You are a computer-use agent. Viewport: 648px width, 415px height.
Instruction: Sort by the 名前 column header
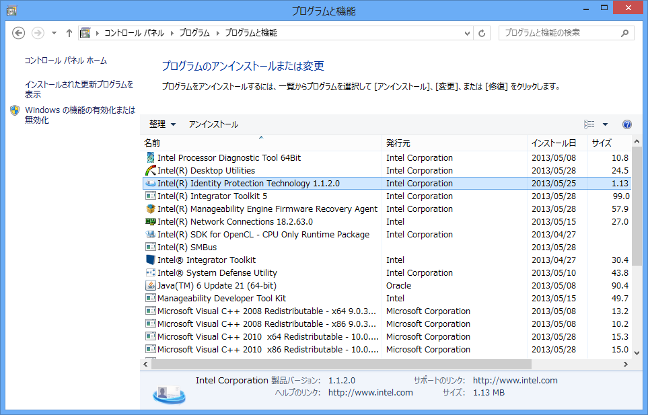[x=261, y=143]
